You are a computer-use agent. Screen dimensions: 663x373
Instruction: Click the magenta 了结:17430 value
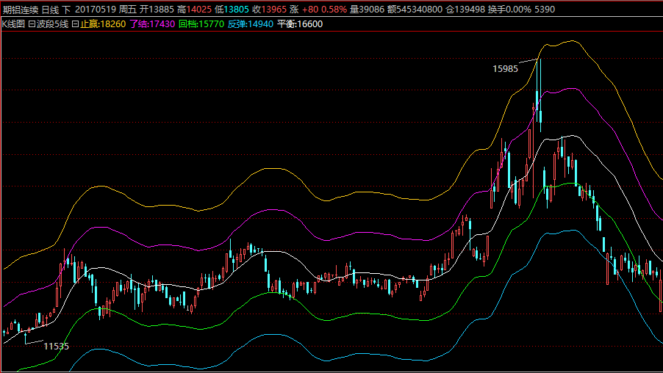152,24
